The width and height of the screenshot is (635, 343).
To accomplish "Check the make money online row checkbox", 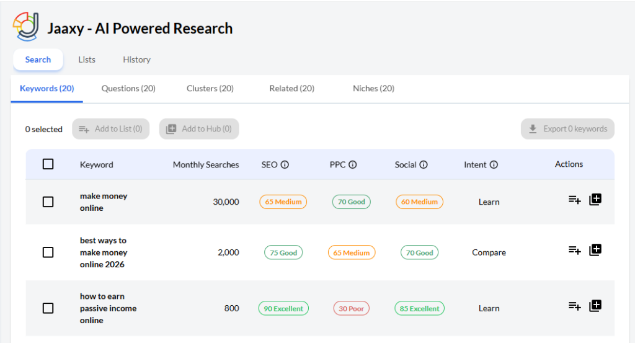I will click(48, 202).
